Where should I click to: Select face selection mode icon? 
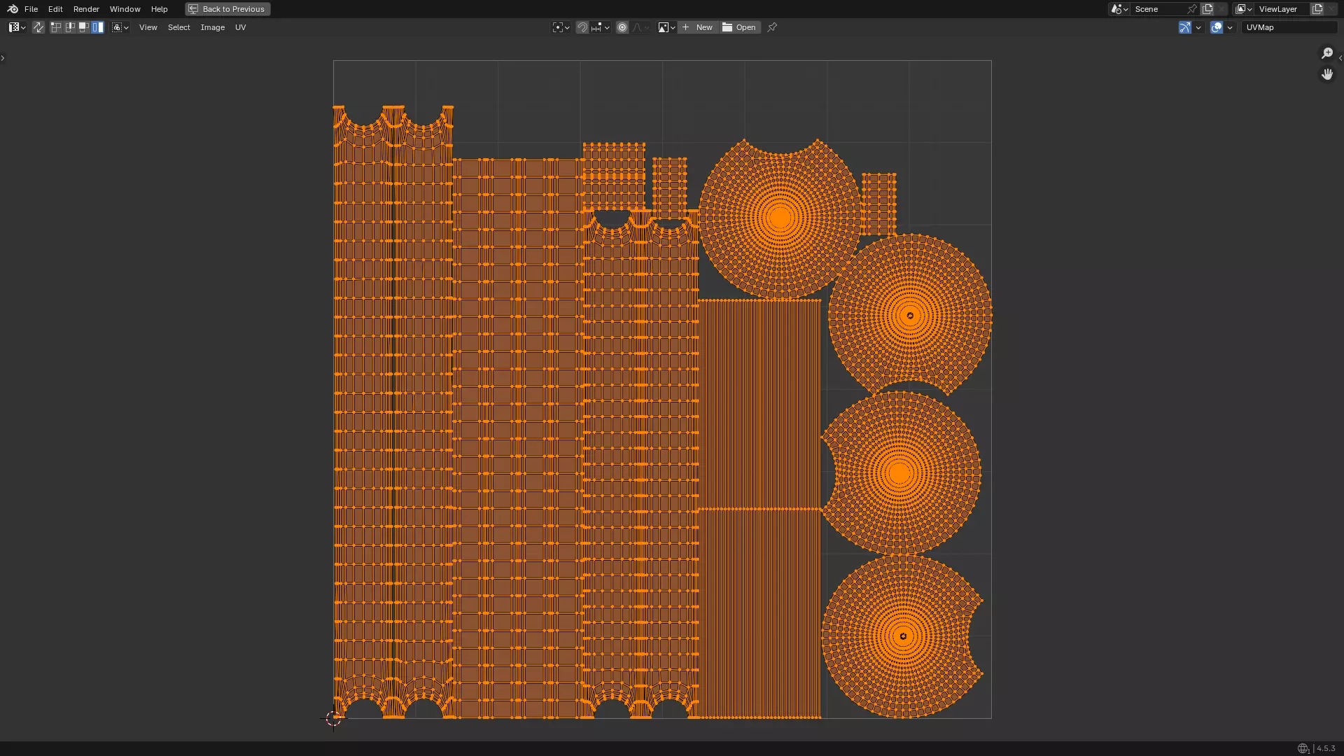pyautogui.click(x=84, y=27)
